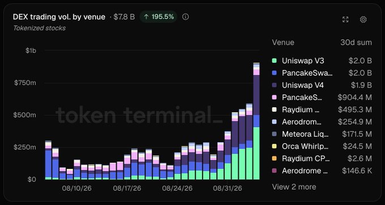Screen dimensions: 385x205
Task: Click the $2.6 M value
Action: point(360,159)
